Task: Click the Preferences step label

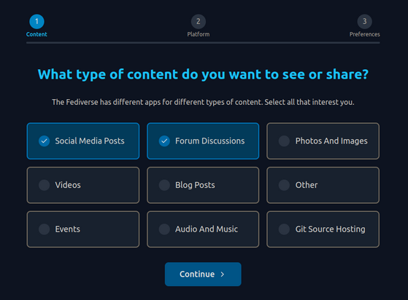Action: coord(364,34)
